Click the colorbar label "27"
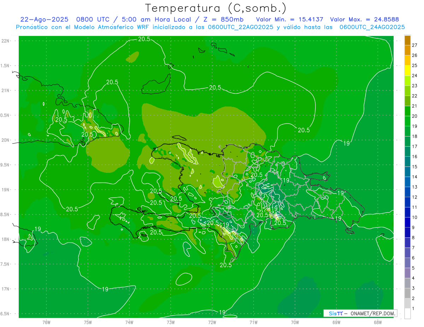The width and height of the screenshot is (424, 327). coord(415,45)
